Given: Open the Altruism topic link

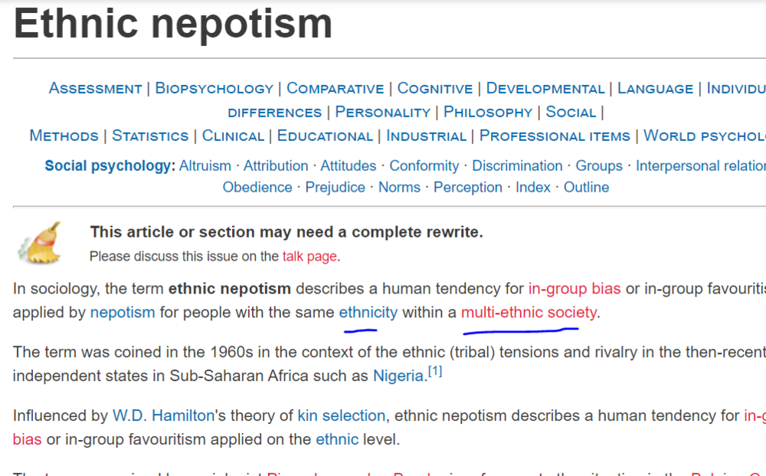Looking at the screenshot, I should pos(205,166).
